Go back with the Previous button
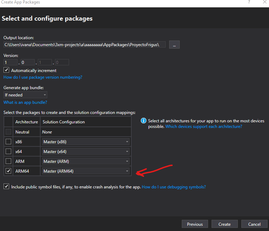269x231 pixels. pos(195,224)
